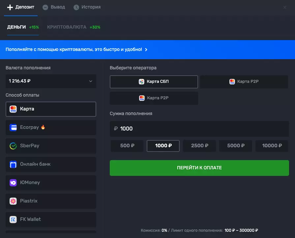
Task: Click the SberPay logo icon
Action: [13, 146]
